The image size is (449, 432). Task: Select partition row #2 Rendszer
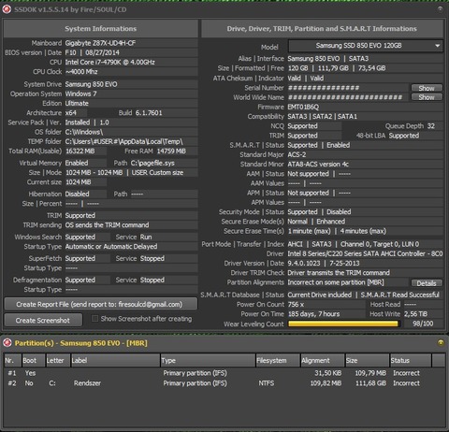[x=224, y=383]
